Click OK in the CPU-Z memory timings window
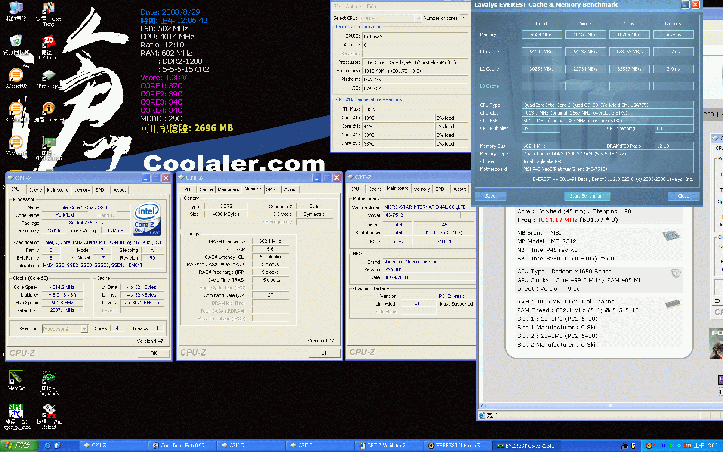Viewport: 723px width, 452px height. pos(324,353)
